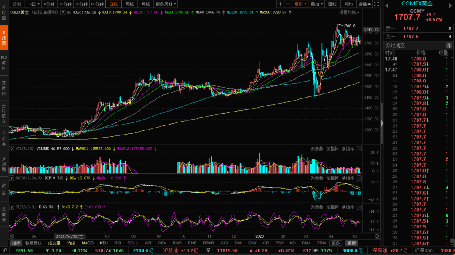
Task: Open help icon for KDJ(9,3,3) panel
Action: point(12,207)
